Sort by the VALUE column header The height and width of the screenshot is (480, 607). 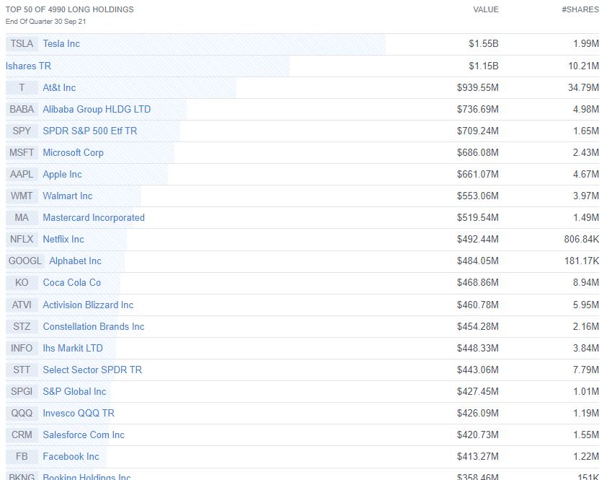coord(487,9)
